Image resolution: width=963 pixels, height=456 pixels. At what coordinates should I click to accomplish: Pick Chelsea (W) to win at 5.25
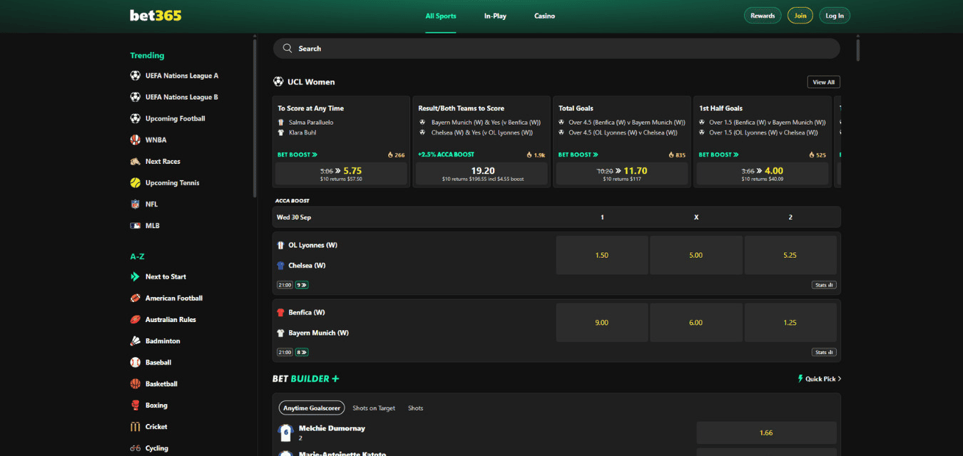click(790, 255)
